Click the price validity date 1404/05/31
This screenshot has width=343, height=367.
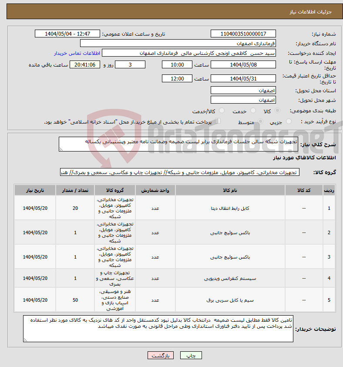(243, 78)
